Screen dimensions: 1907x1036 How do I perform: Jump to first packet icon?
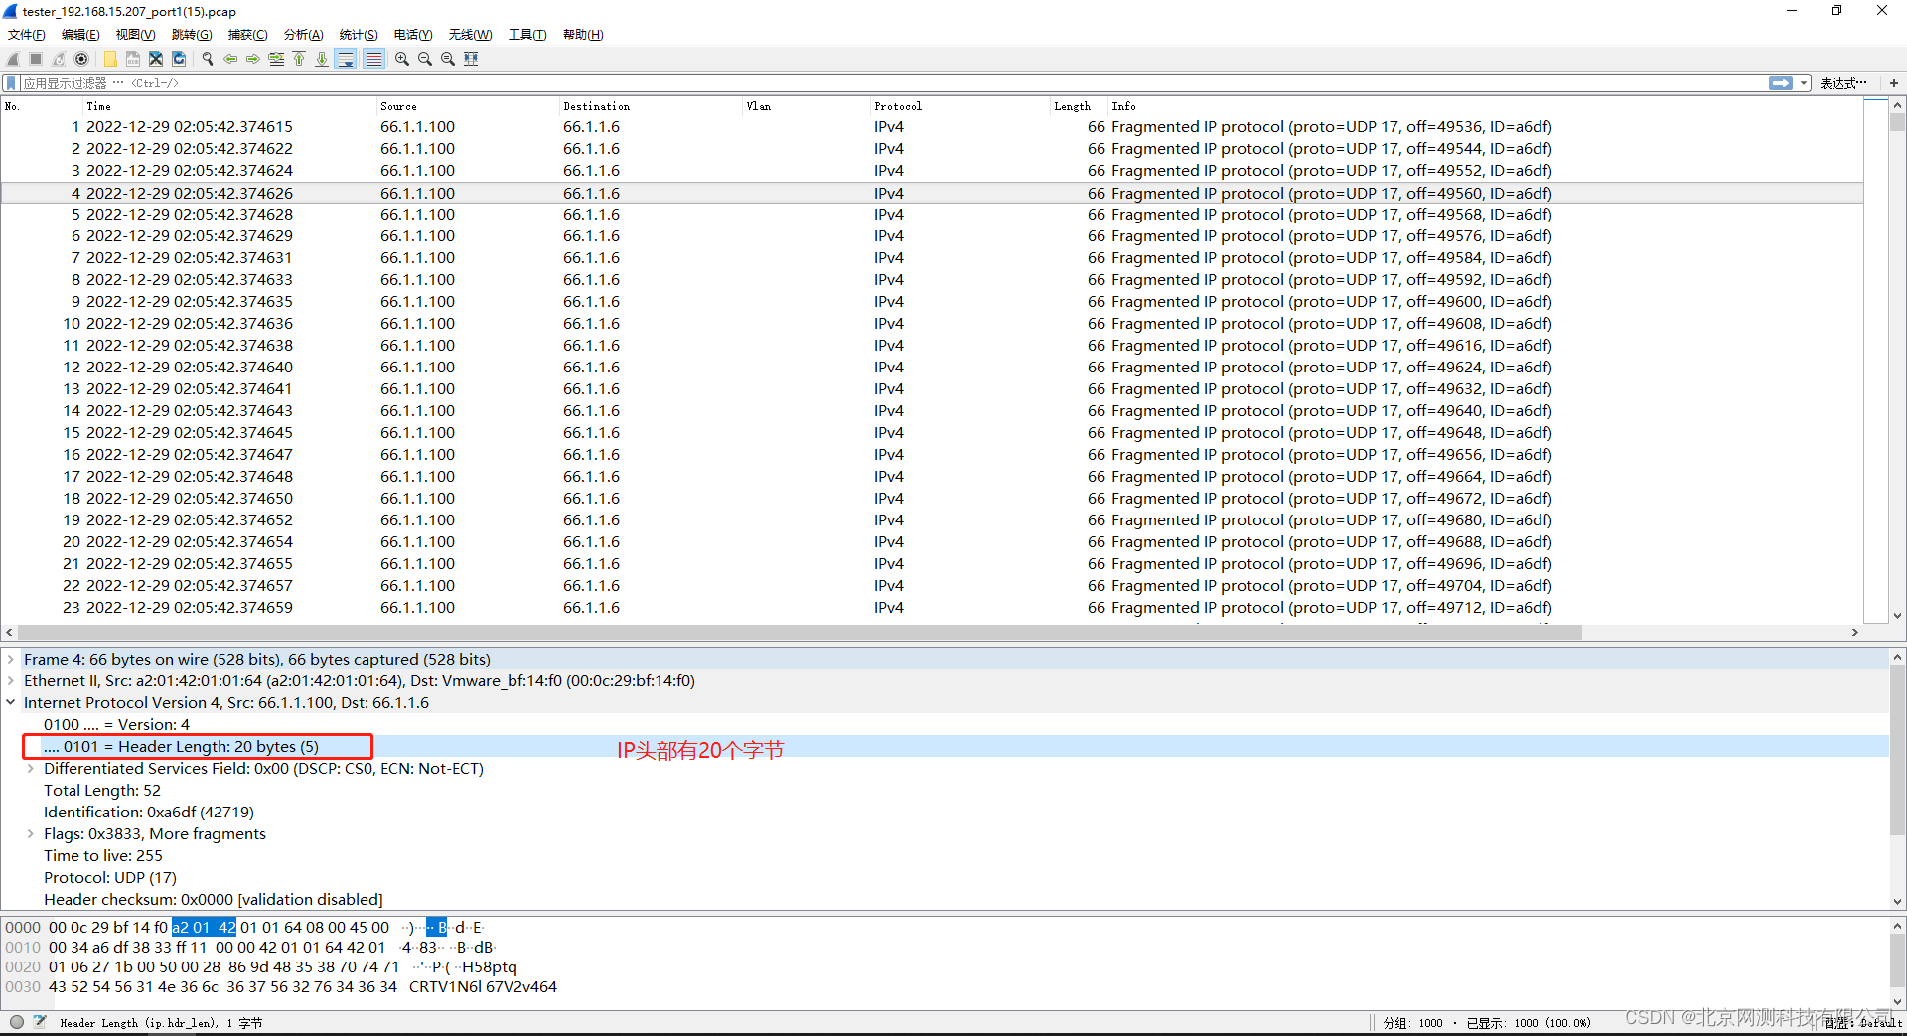pyautogui.click(x=299, y=59)
